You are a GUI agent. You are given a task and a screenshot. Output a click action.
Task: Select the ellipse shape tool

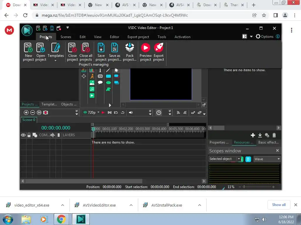[108, 83]
